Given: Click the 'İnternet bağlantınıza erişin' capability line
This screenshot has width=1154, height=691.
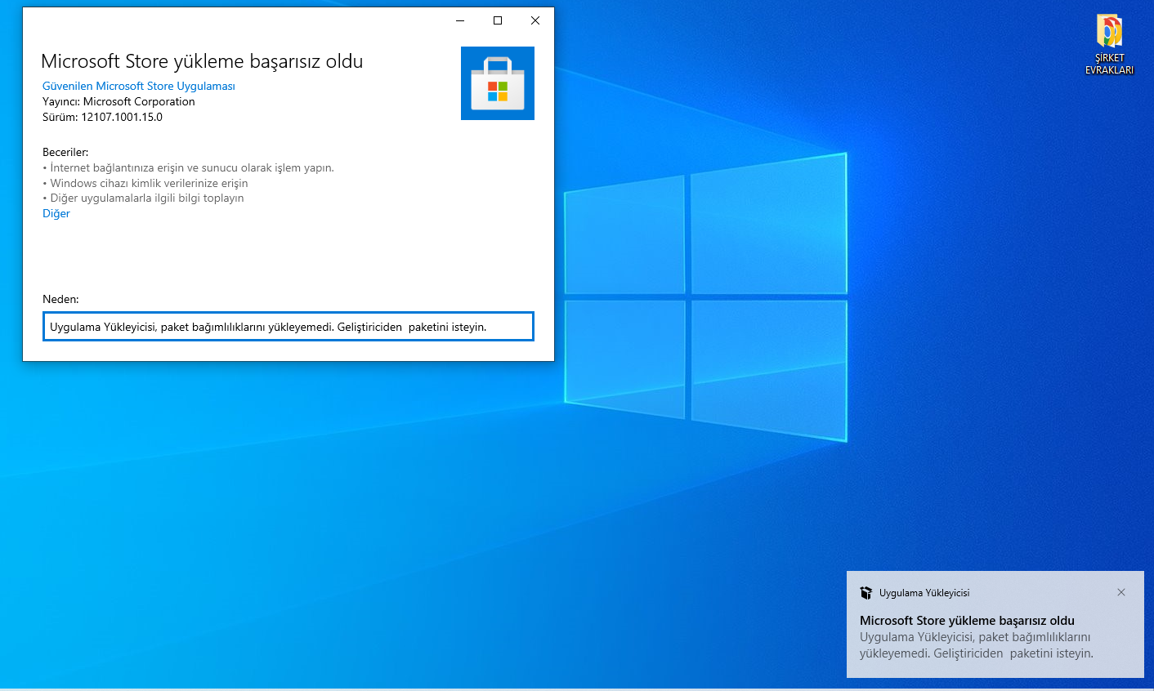Looking at the screenshot, I should click(x=189, y=167).
